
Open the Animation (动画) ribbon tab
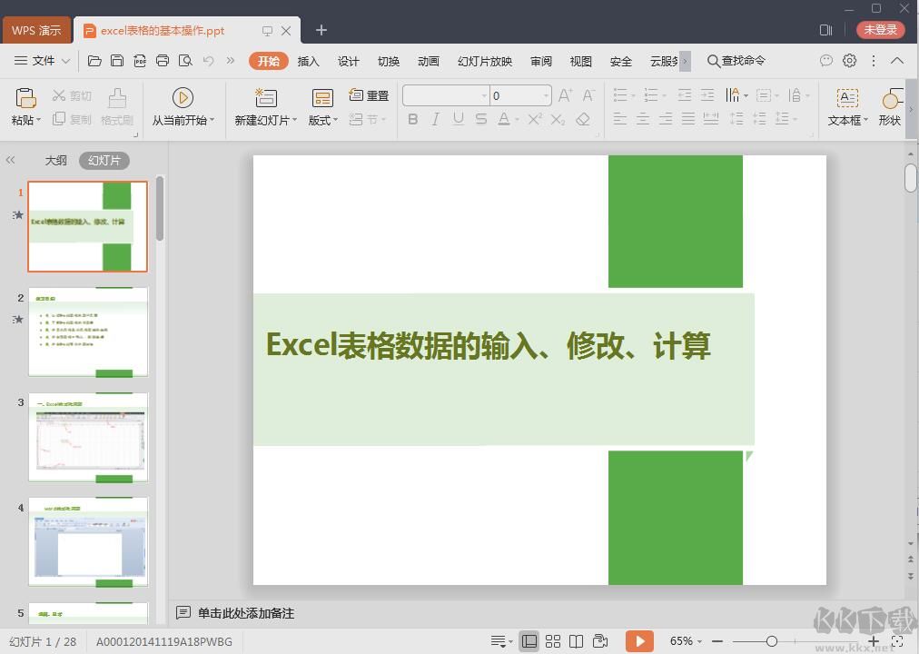click(429, 61)
